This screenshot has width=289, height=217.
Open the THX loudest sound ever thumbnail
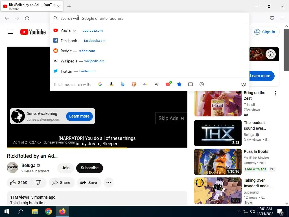pyautogui.click(x=218, y=133)
